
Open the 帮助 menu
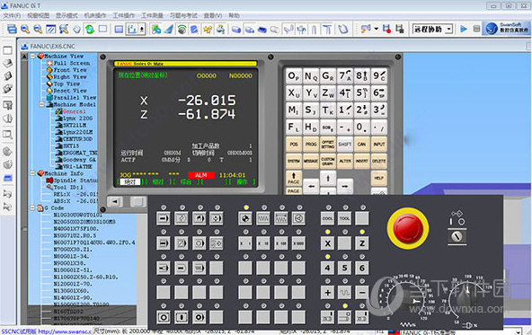(234, 15)
